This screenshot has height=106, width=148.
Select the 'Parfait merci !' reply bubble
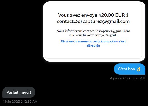(x=19, y=92)
